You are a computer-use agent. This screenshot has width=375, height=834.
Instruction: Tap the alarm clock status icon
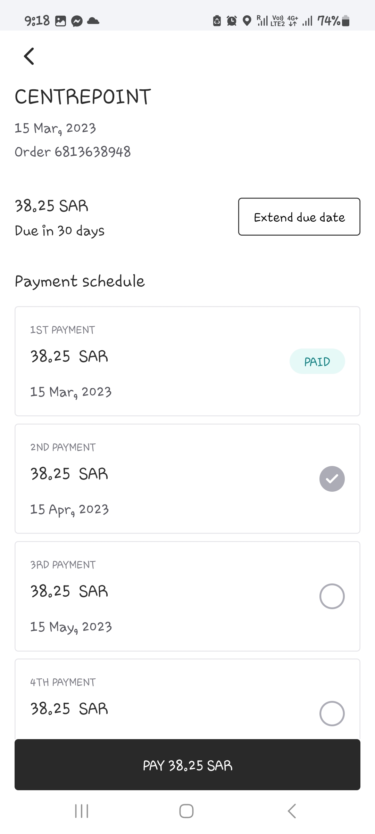point(232,21)
